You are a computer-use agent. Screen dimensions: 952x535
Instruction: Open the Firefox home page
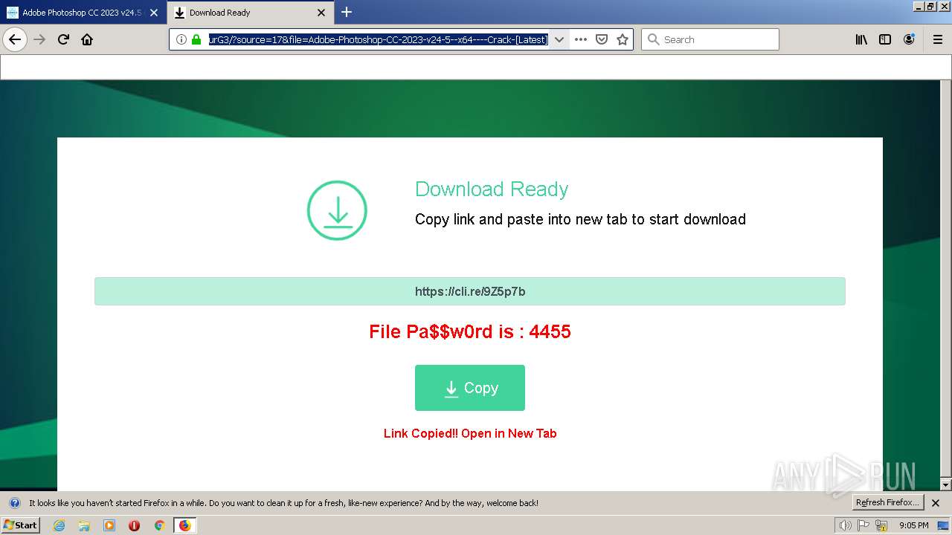click(x=87, y=39)
